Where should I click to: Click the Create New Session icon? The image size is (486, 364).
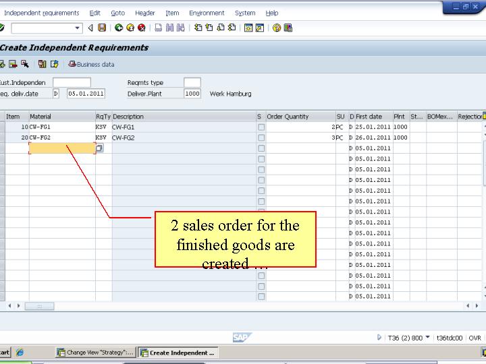pos(248,28)
